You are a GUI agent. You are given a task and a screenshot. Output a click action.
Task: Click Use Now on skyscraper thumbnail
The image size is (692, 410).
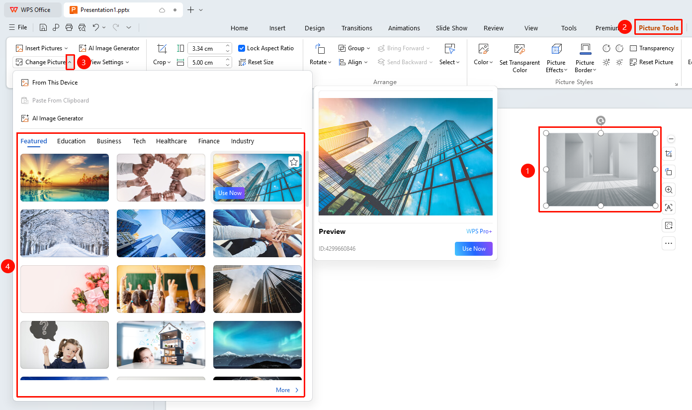230,193
